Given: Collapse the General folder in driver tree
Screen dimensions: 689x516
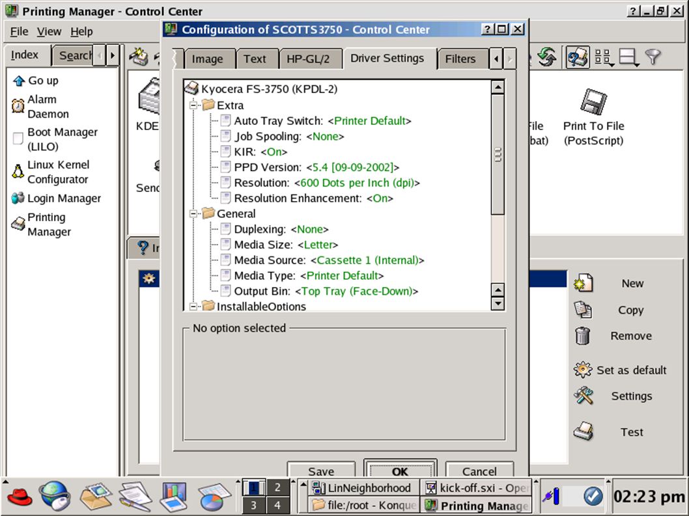Looking at the screenshot, I should (x=193, y=214).
